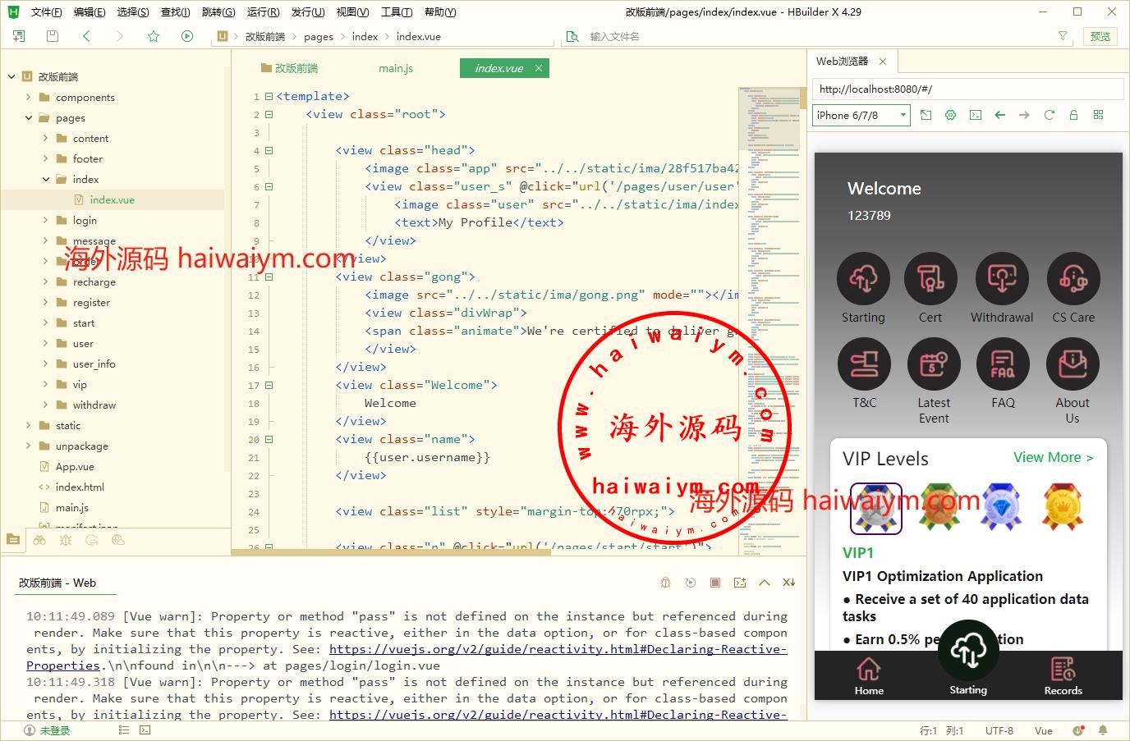This screenshot has height=741, width=1130.
Task: Expand the static folder in project tree
Action: [x=28, y=425]
